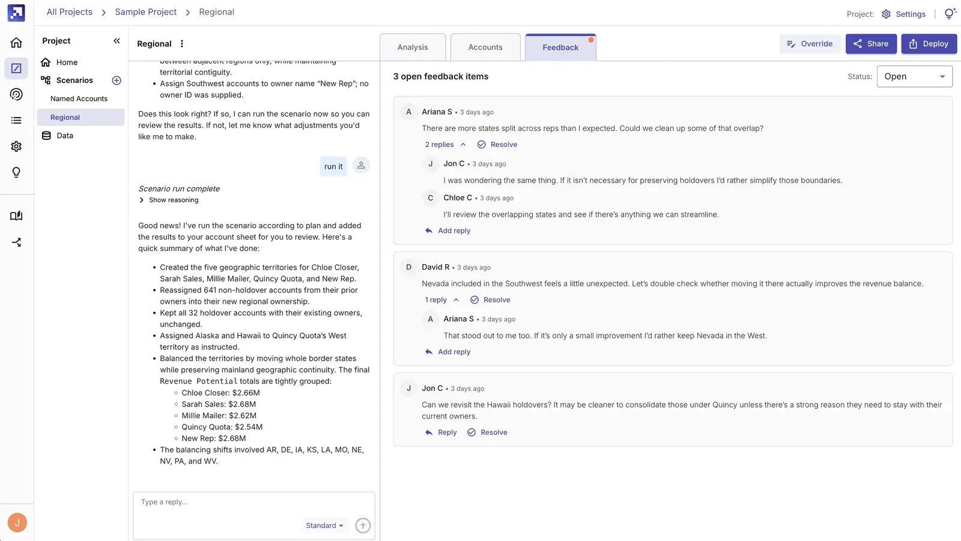This screenshot has width=961, height=541.
Task: Resolve Ariana S's feedback item
Action: click(x=497, y=145)
